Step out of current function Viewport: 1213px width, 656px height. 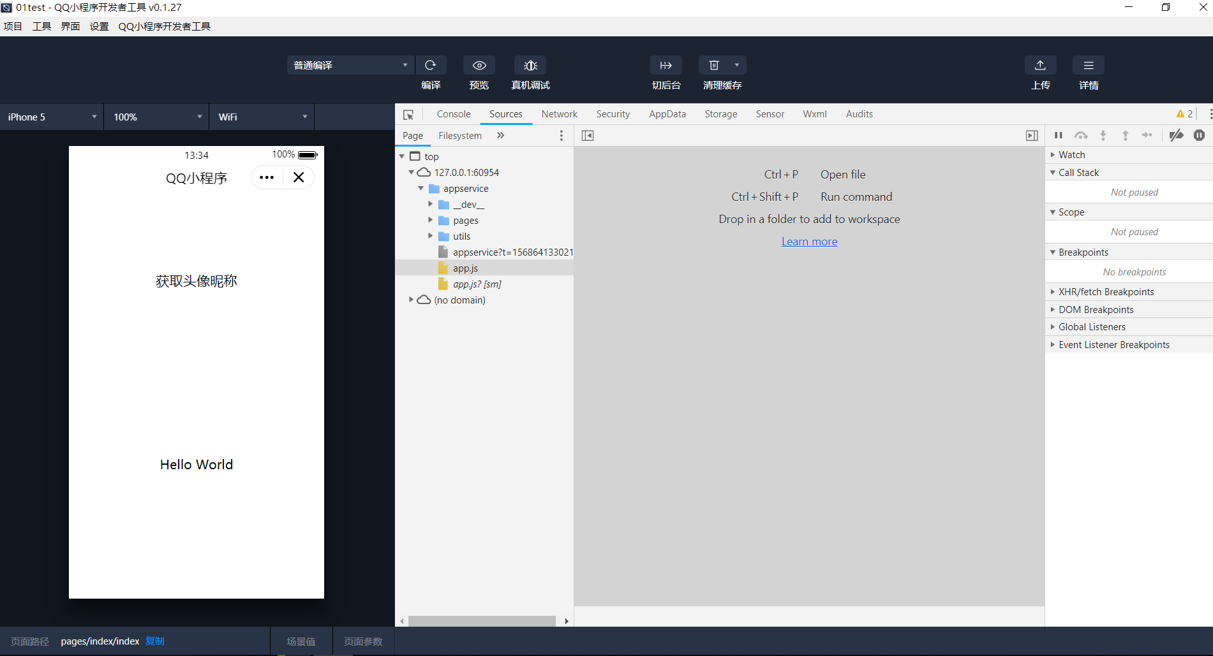pyautogui.click(x=1126, y=135)
